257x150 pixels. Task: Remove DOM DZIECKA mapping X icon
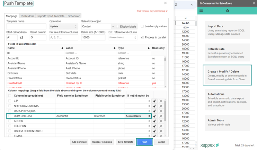click(x=161, y=116)
